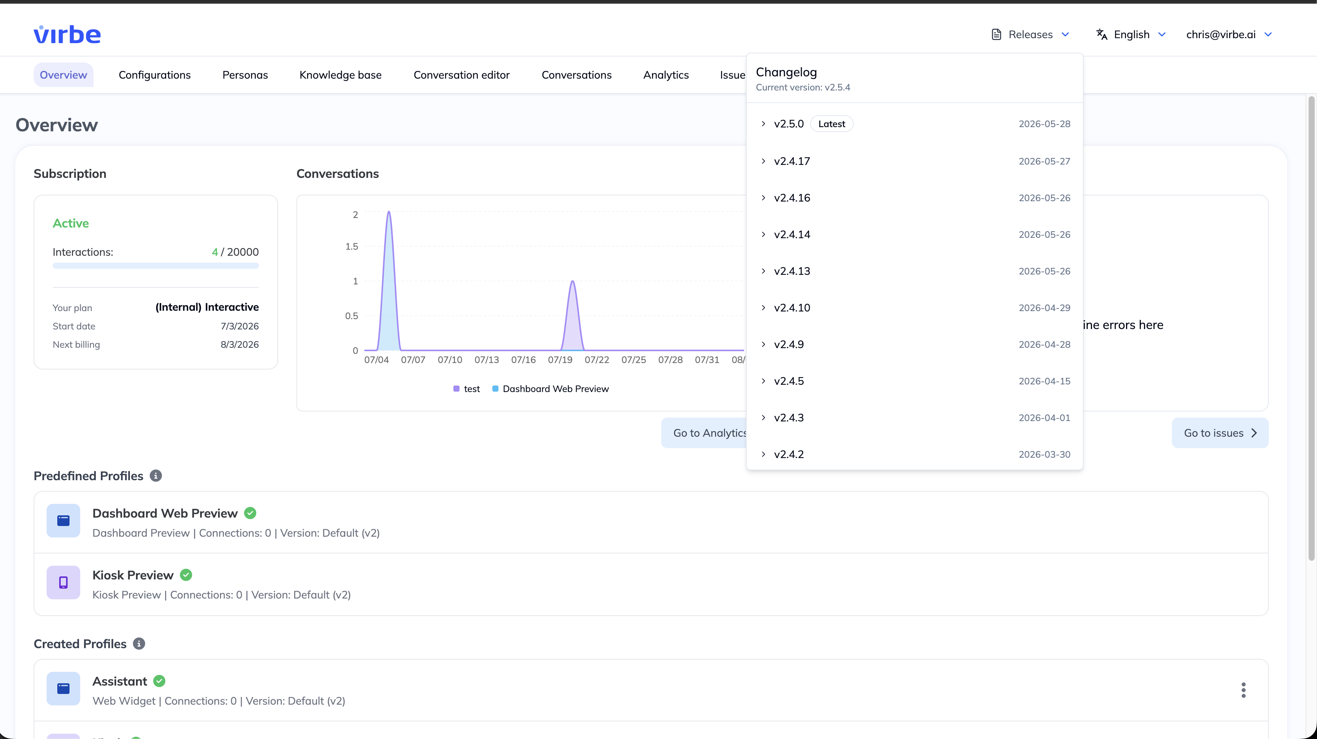Click green checkmark beside Dashboard Web Preview
Viewport: 1317px width, 739px height.
pyautogui.click(x=250, y=513)
